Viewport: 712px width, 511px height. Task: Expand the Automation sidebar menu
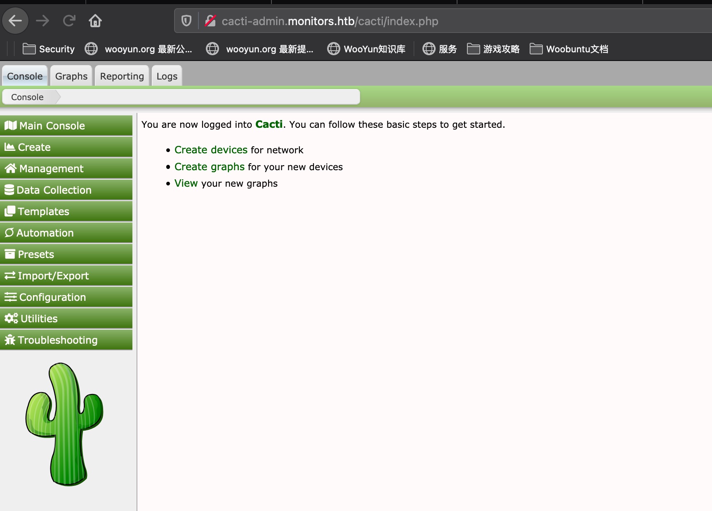click(66, 233)
